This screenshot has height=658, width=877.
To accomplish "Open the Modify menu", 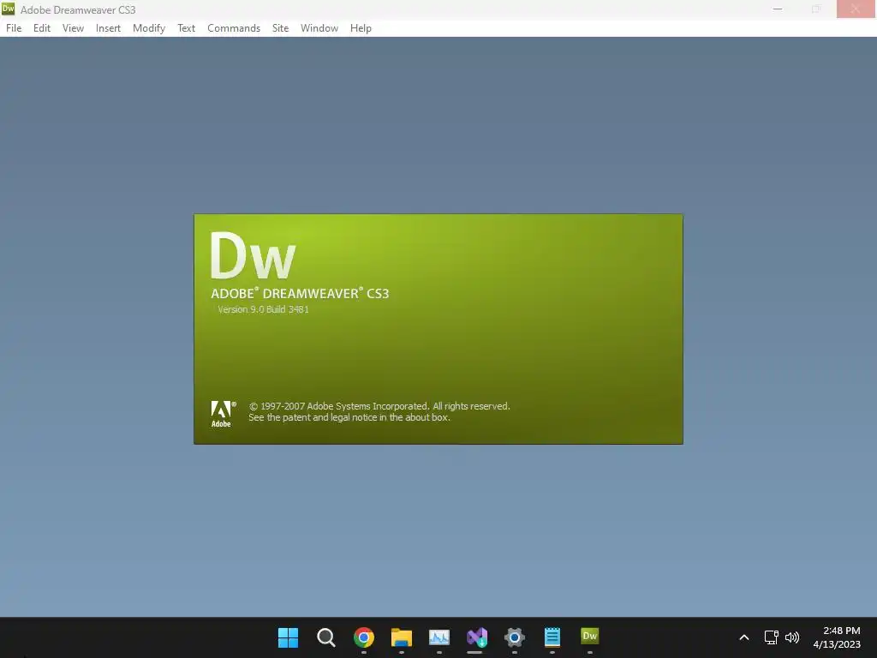I will click(149, 28).
